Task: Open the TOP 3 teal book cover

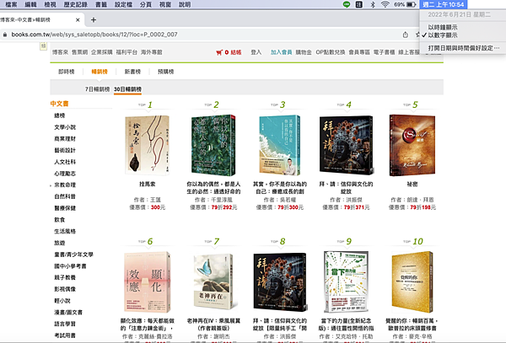Action: pyautogui.click(x=280, y=145)
